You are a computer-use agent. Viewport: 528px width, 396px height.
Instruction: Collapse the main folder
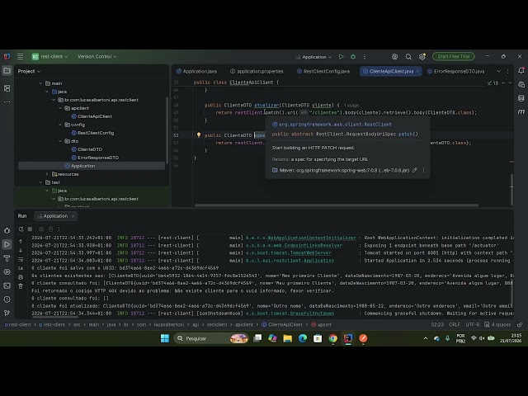40,83
